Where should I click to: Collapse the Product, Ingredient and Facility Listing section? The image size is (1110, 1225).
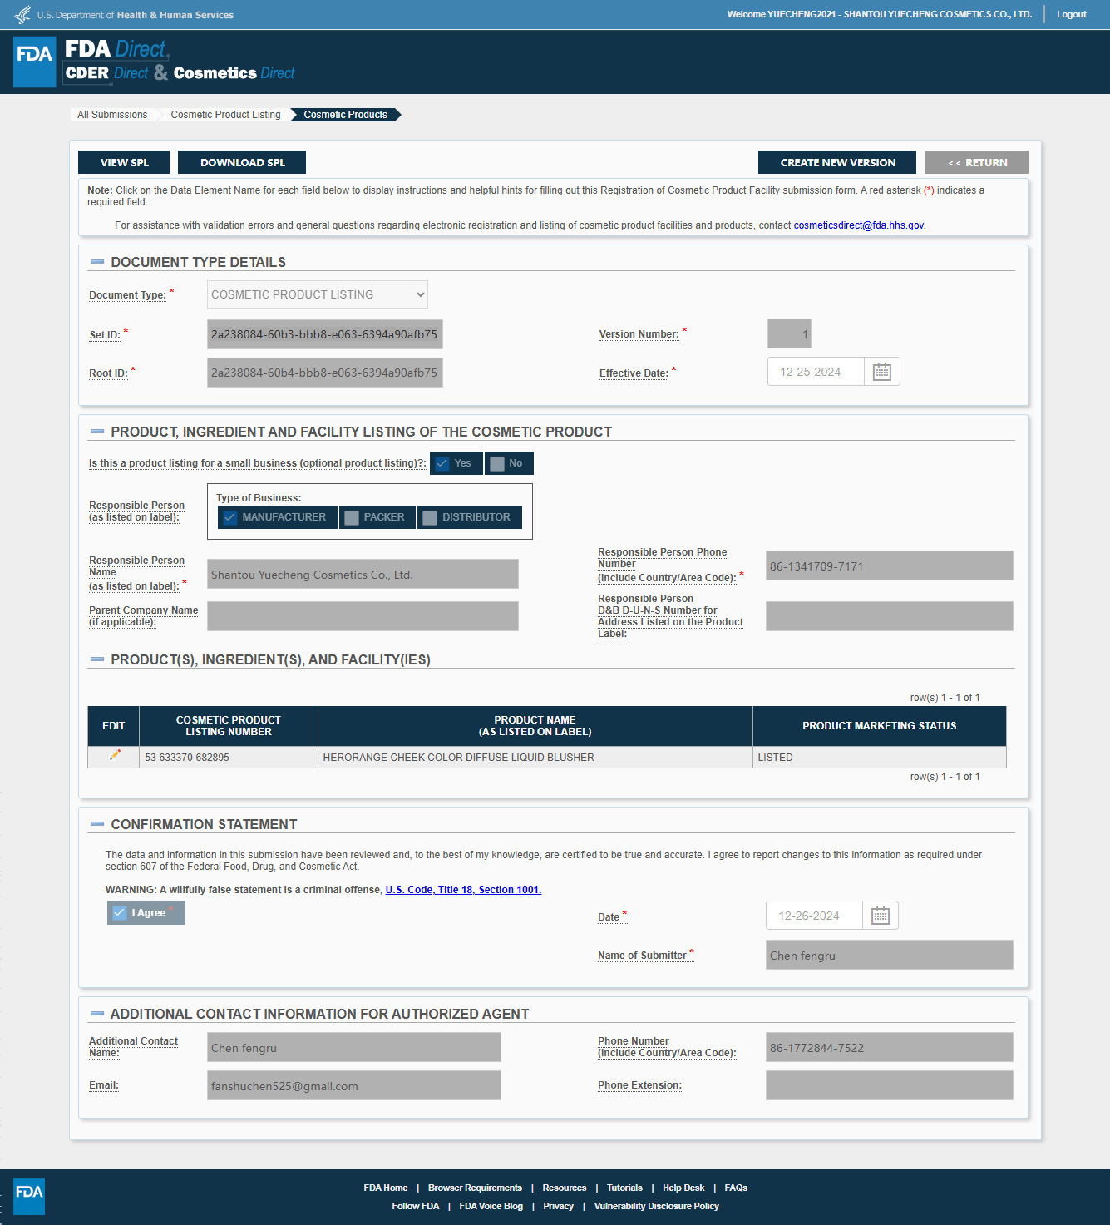pyautogui.click(x=97, y=432)
